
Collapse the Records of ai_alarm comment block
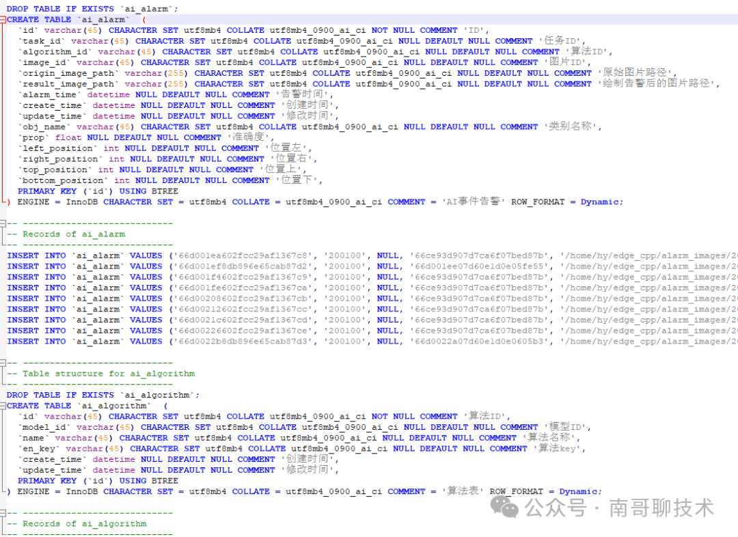pos(4,223)
